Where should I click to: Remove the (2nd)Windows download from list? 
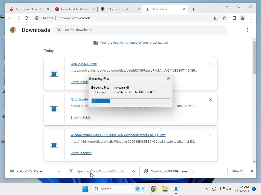pos(210,100)
